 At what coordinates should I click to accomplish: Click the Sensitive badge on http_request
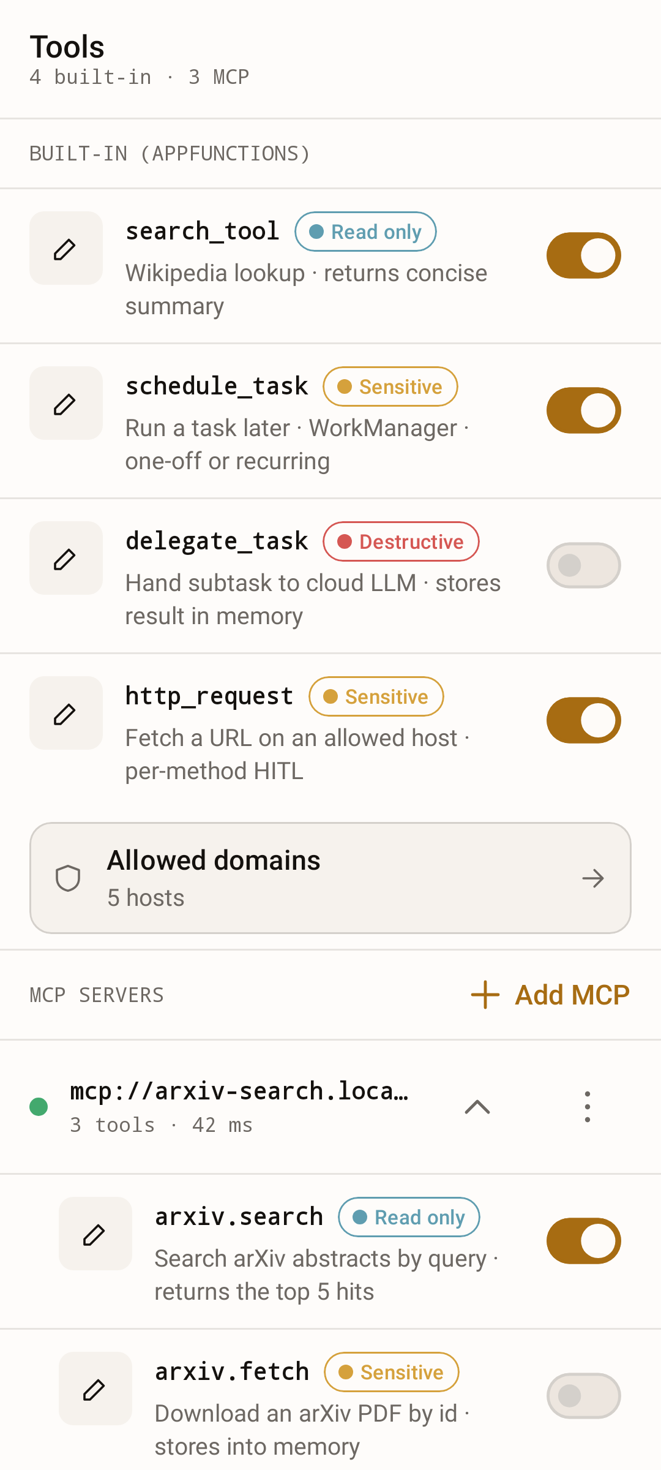[x=376, y=696]
